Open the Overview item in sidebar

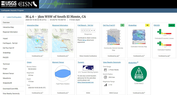point(13,22)
